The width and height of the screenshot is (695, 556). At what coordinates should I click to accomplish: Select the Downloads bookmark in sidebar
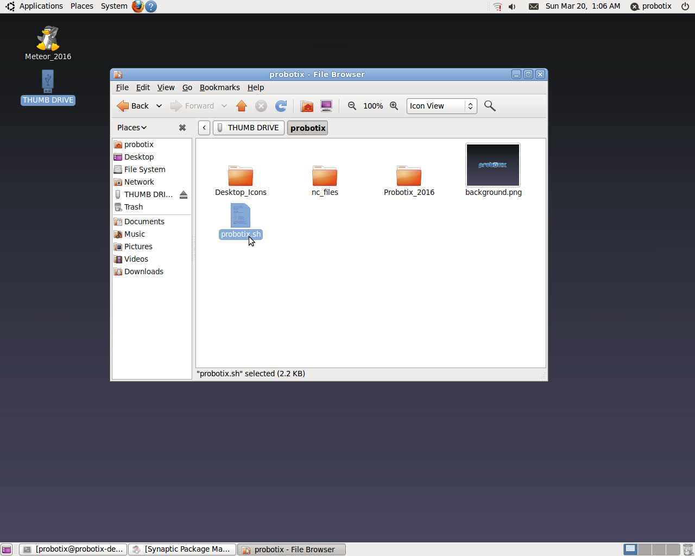click(x=143, y=271)
